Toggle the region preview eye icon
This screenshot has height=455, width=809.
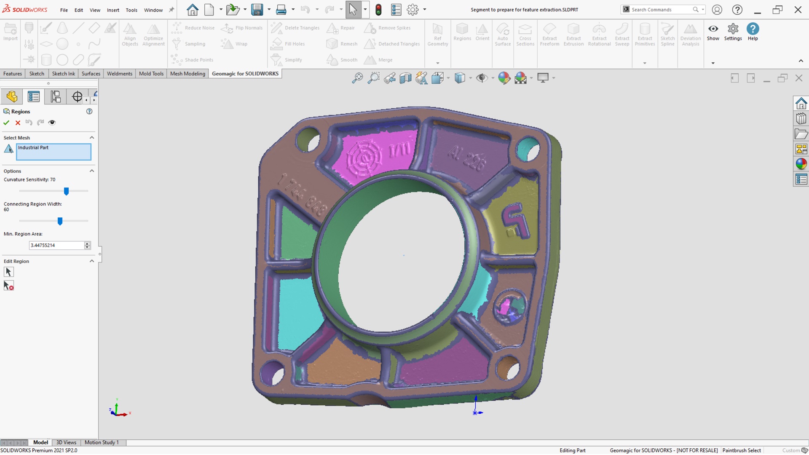(x=52, y=123)
